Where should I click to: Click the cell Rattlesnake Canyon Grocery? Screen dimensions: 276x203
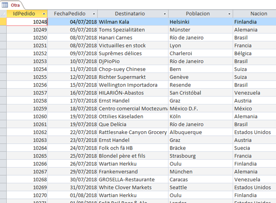[133, 132]
